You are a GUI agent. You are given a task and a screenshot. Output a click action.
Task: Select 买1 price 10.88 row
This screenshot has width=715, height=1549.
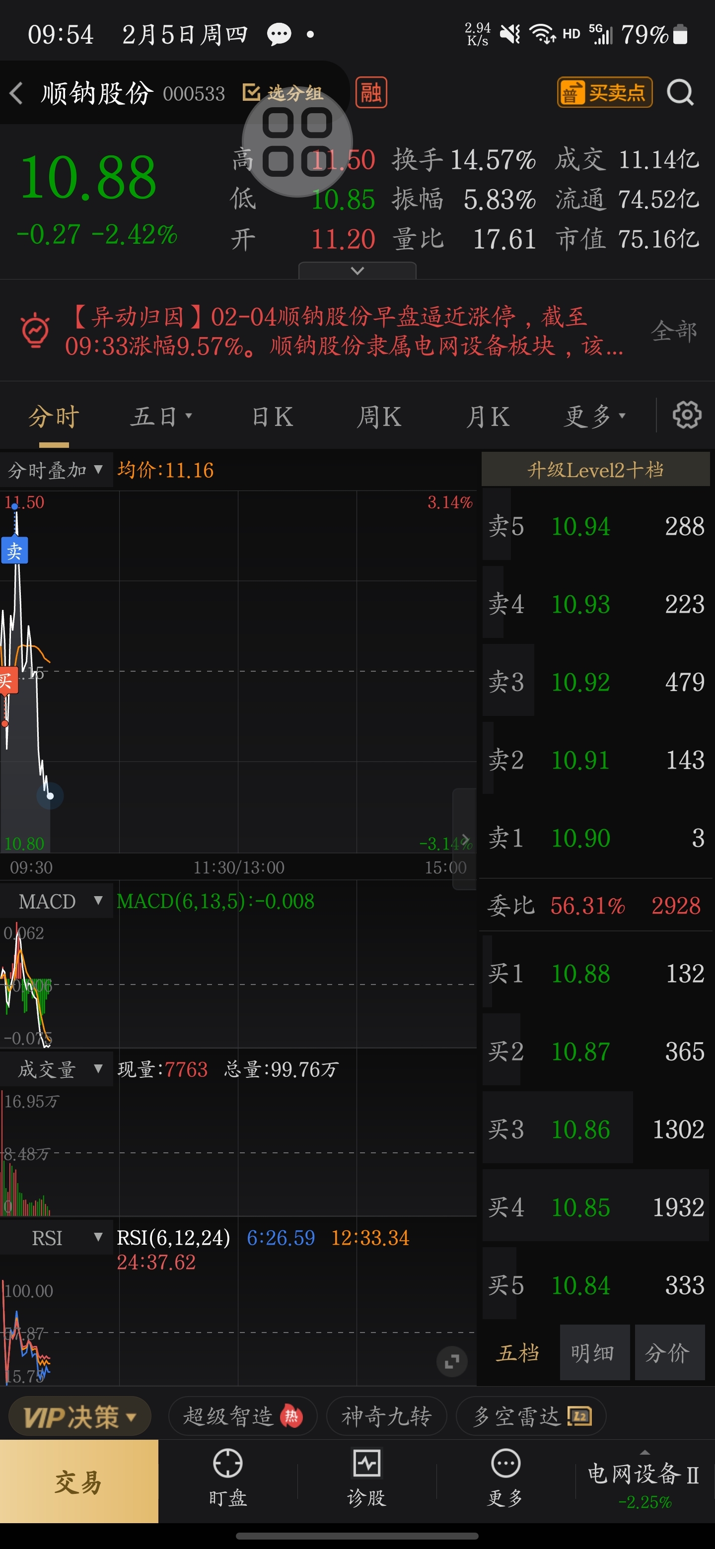(595, 974)
